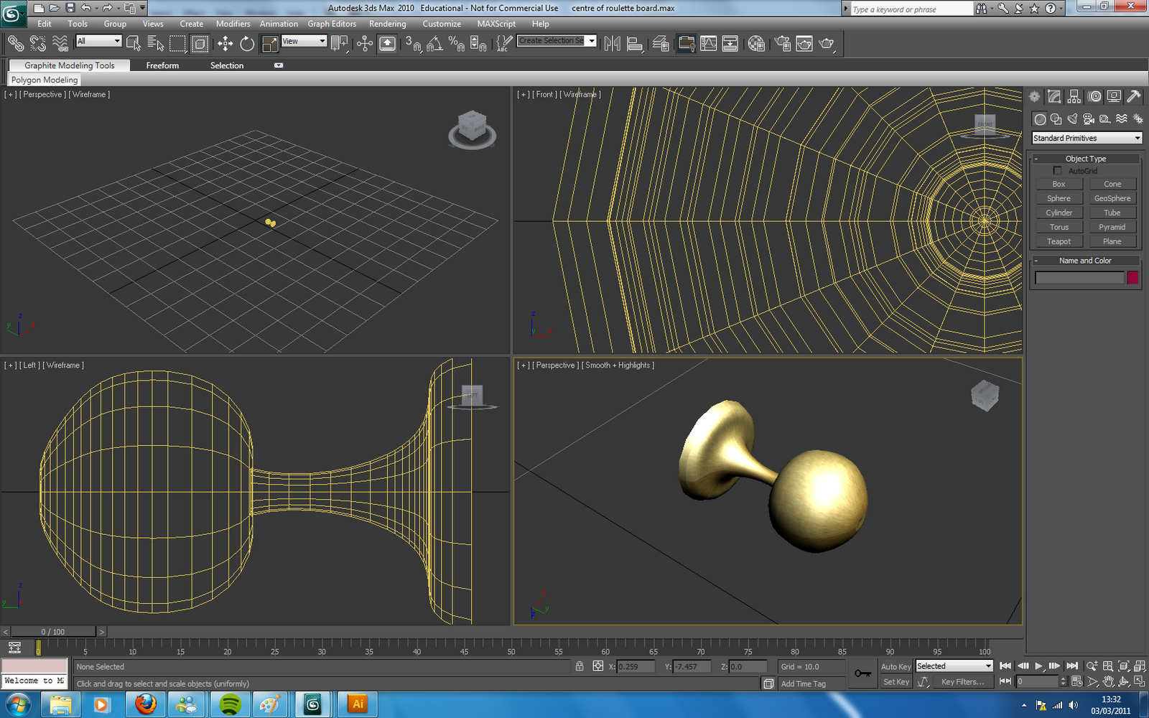Screen dimensions: 1149x718
Task: Enable the AutoGrid checkbox
Action: pyautogui.click(x=1057, y=171)
